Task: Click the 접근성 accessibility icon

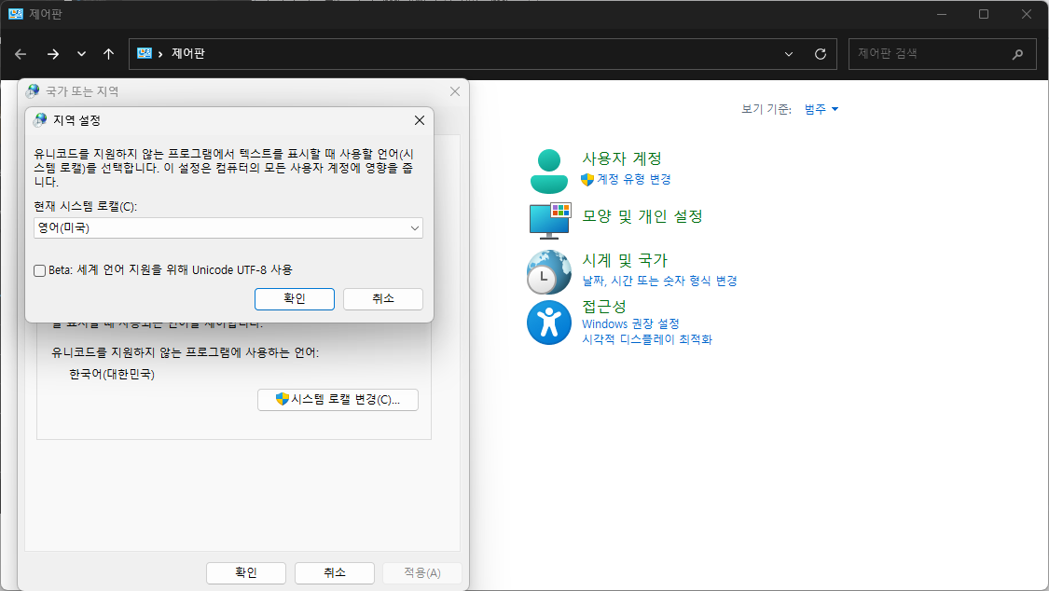Action: pyautogui.click(x=549, y=323)
